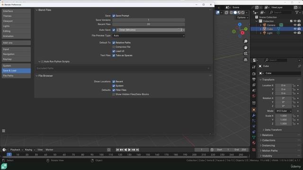Open the Physics properties tab
Screen dimensions: 303x170
[254, 127]
